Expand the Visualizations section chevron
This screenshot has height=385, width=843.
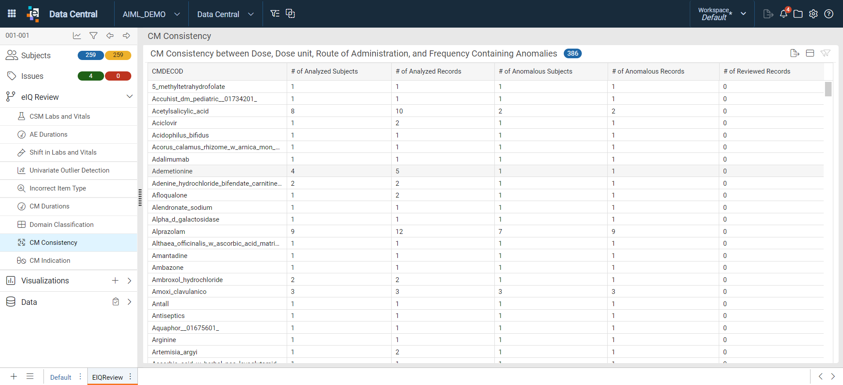(130, 281)
